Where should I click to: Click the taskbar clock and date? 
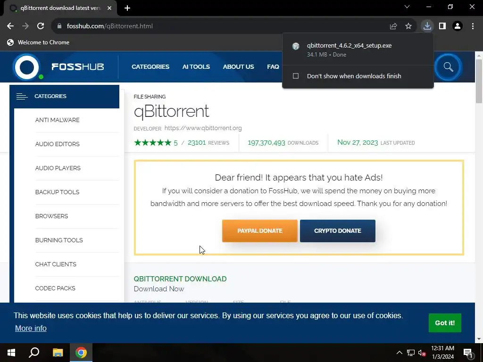442,353
